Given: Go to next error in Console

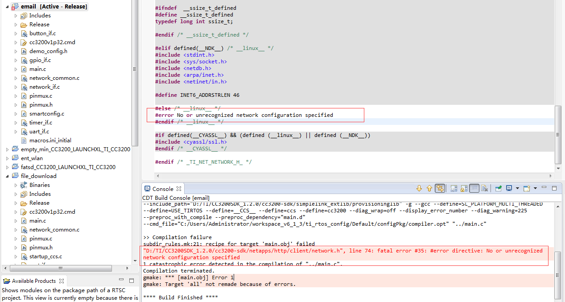Looking at the screenshot, I should click(x=419, y=188).
